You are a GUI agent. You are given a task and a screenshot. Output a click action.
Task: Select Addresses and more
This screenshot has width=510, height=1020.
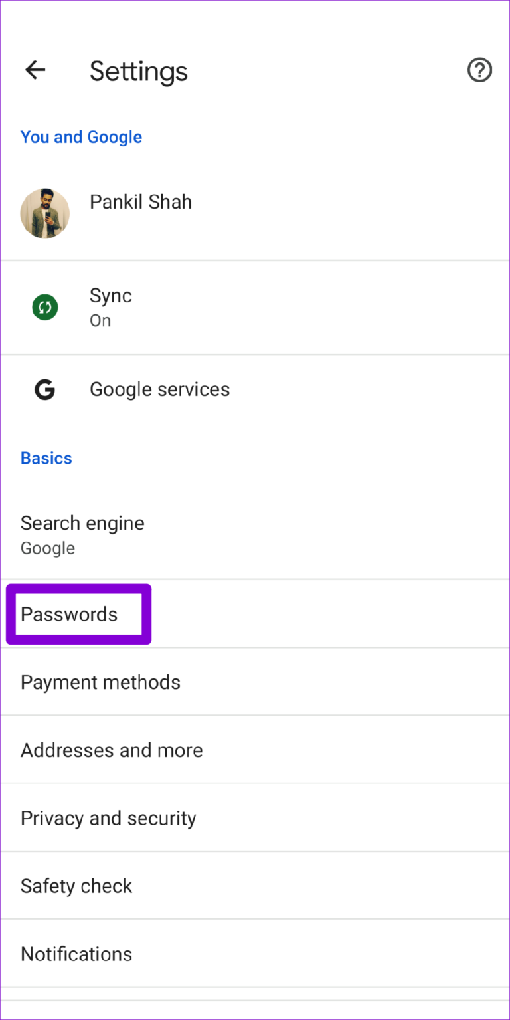112,750
